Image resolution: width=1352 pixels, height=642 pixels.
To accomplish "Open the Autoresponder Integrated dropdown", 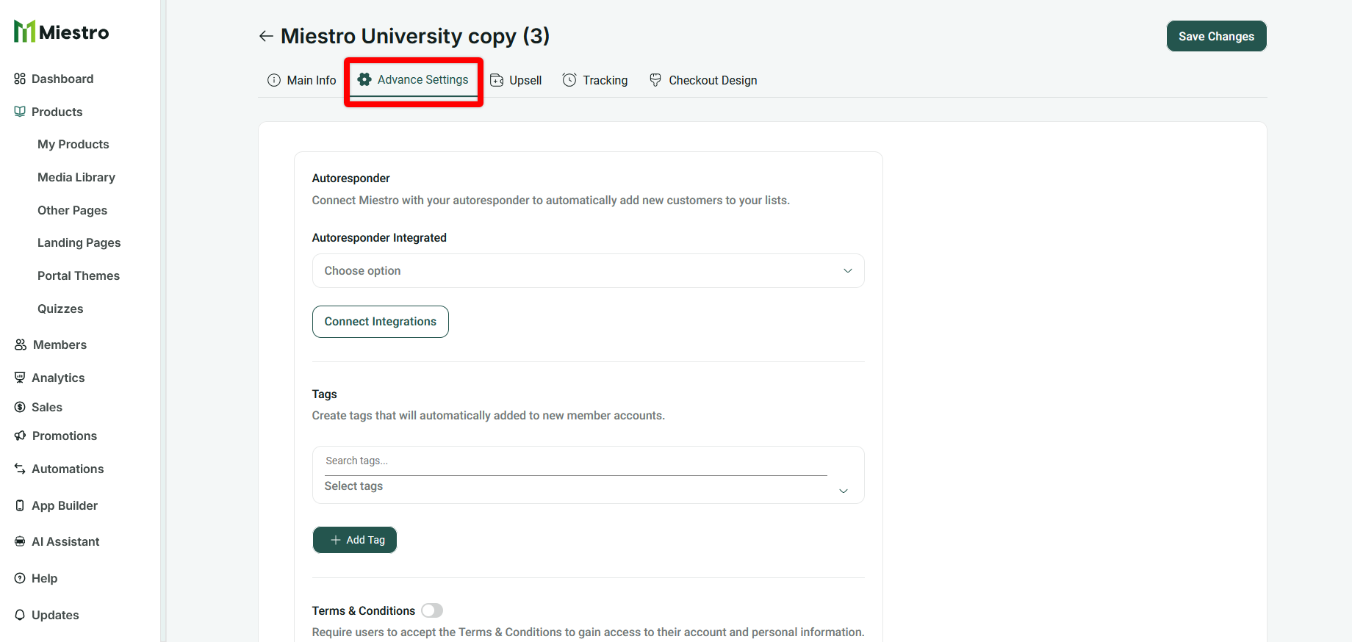I will coord(588,271).
